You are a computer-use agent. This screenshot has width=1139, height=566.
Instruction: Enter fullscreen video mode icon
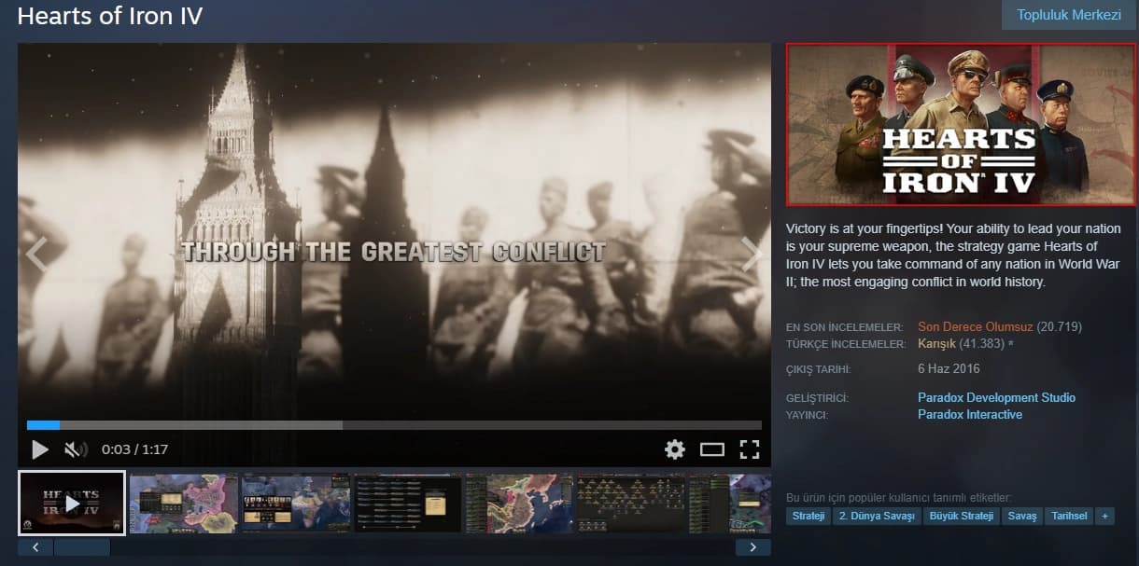(750, 449)
